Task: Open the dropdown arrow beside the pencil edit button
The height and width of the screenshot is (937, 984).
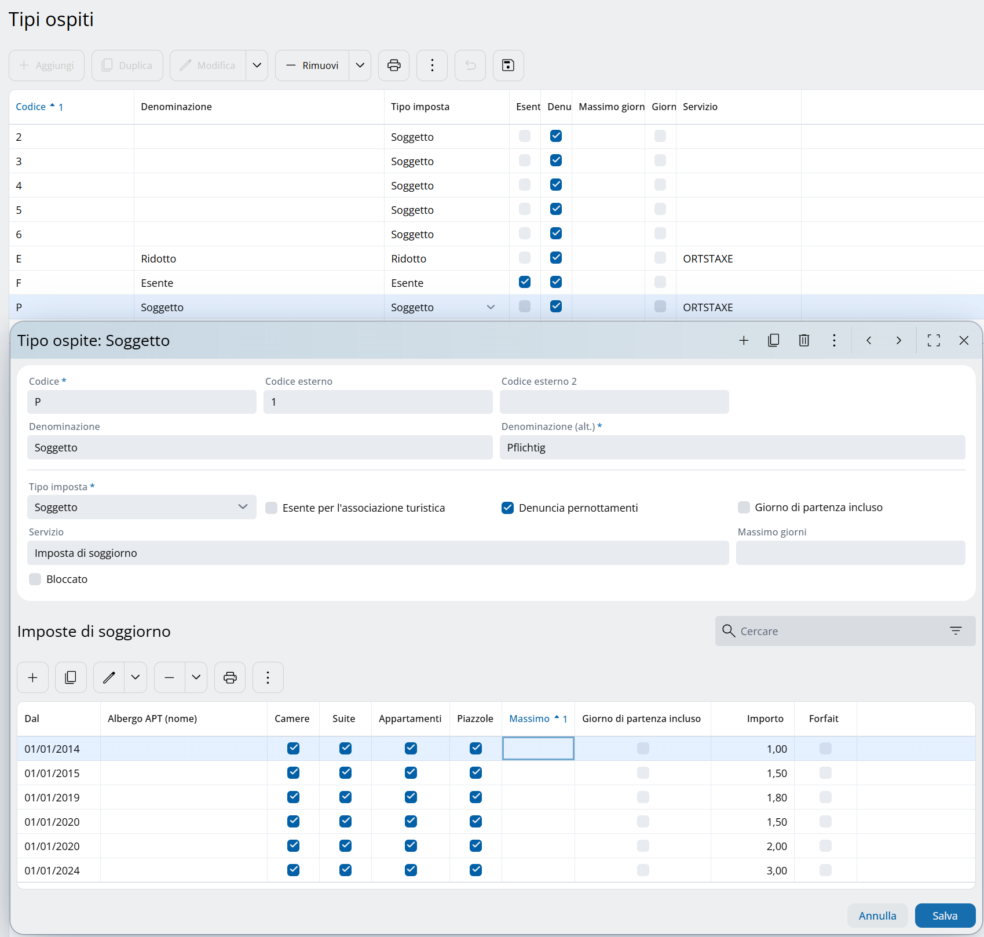Action: coord(136,677)
